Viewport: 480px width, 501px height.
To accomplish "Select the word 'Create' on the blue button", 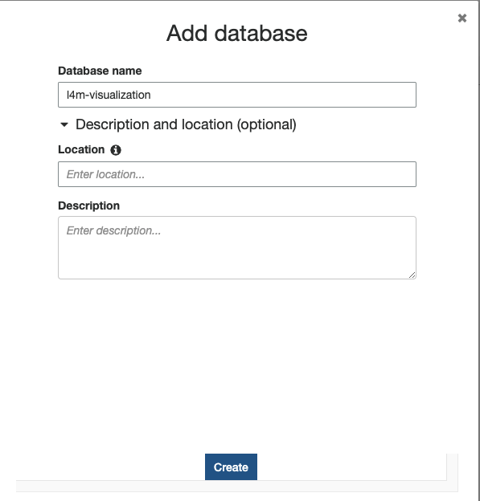I will coord(231,467).
